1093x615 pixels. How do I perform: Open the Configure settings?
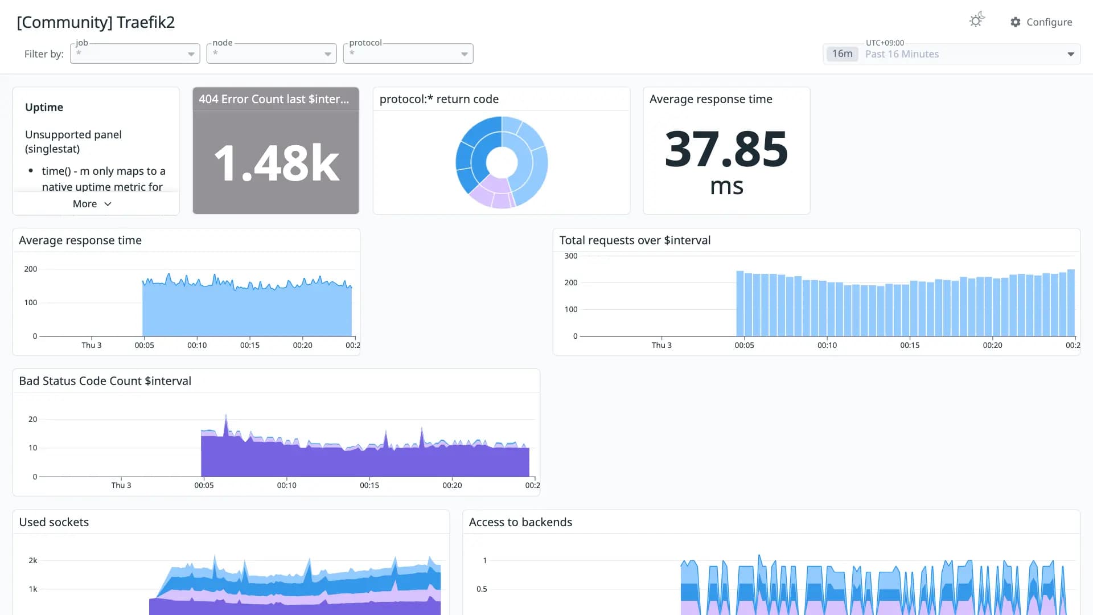tap(1041, 22)
